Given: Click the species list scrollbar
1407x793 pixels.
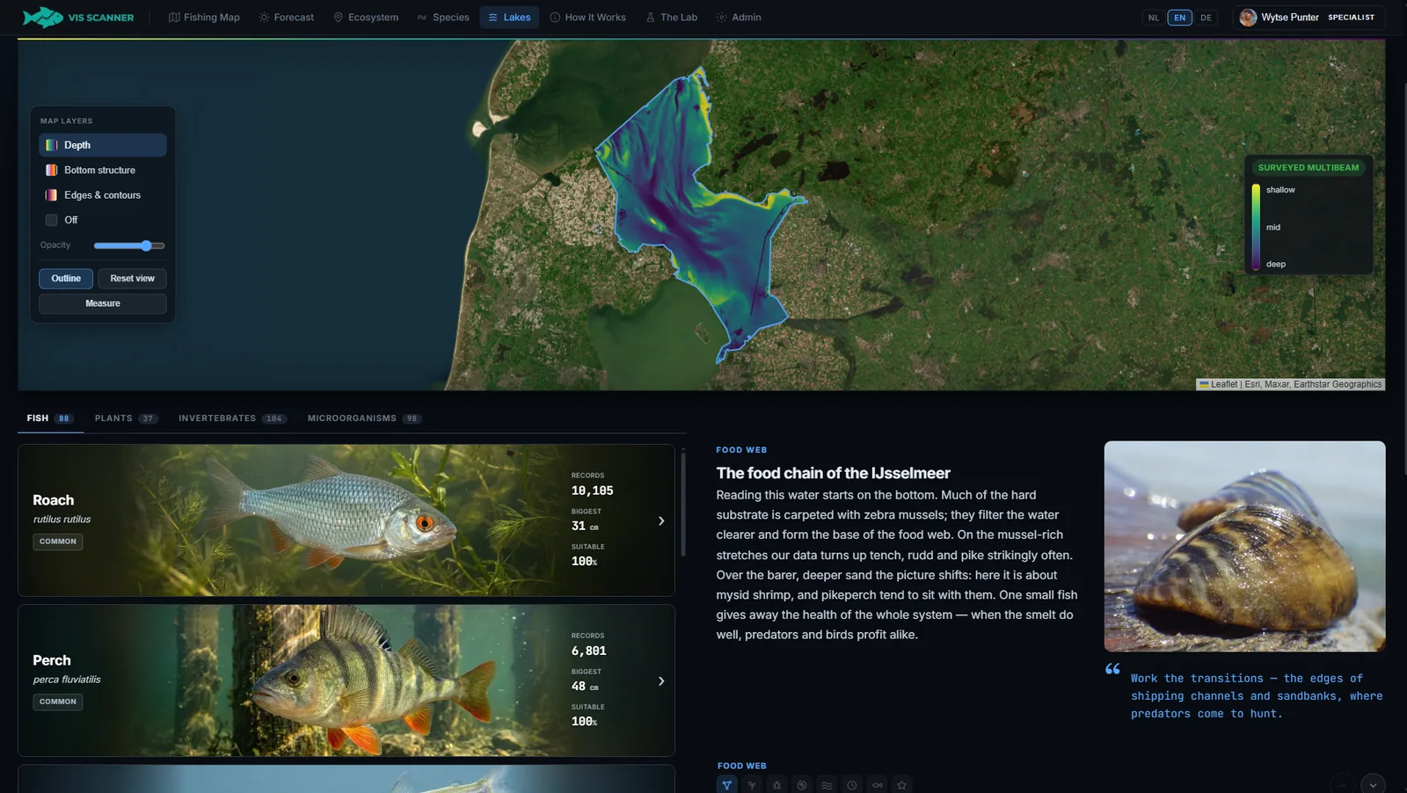Looking at the screenshot, I should (682, 504).
